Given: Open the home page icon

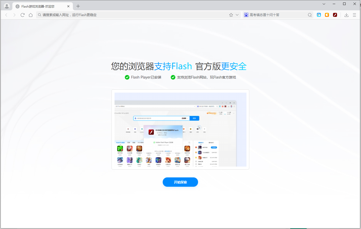Looking at the screenshot, I should (31, 15).
